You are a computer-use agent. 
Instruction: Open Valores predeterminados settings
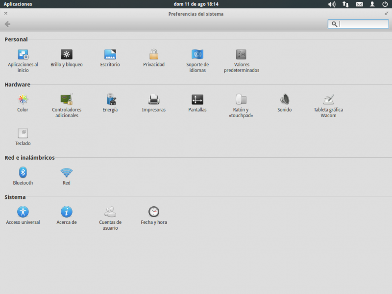tap(241, 55)
